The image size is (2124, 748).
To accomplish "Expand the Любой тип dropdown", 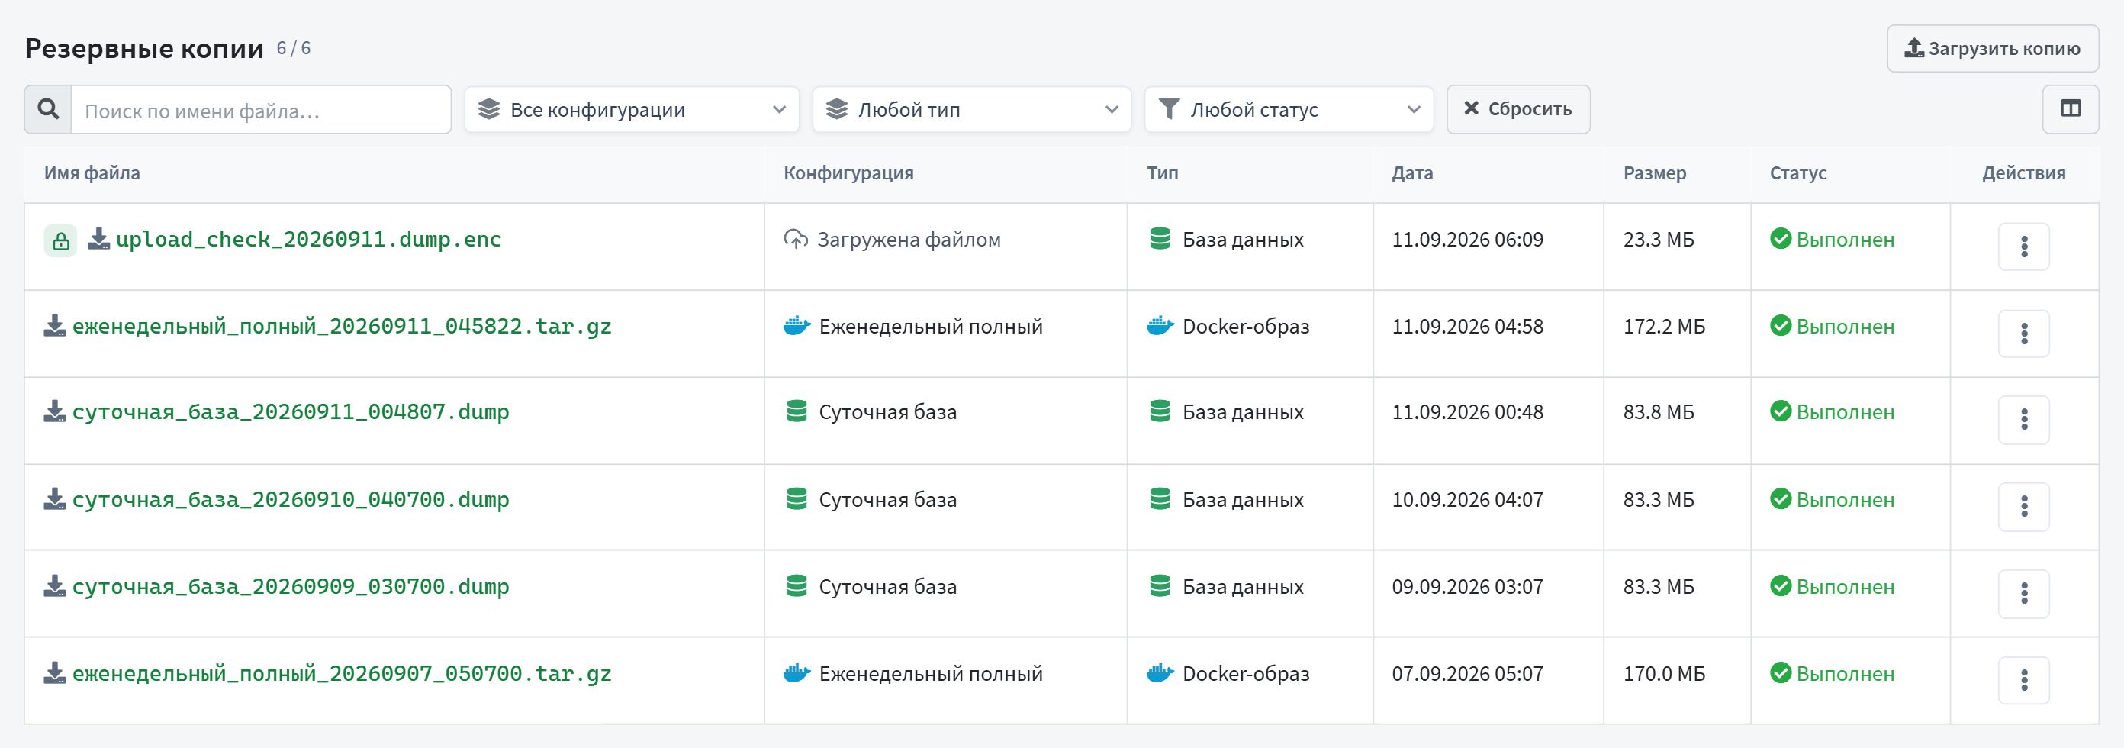I will coord(971,110).
